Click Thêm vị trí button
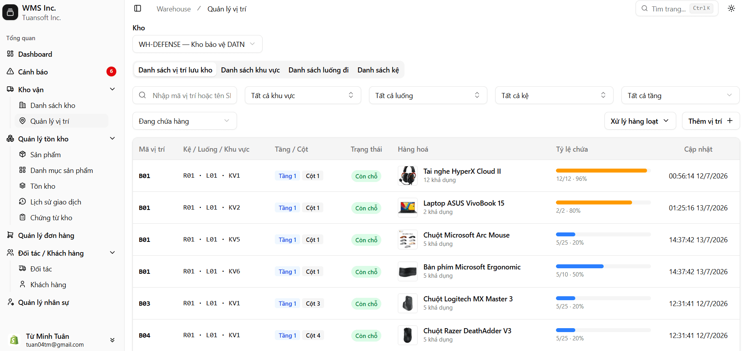 (x=711, y=121)
